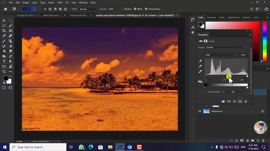The height and width of the screenshot is (151, 270).
Task: Open the RGB channel dropdown
Action: 220,55
